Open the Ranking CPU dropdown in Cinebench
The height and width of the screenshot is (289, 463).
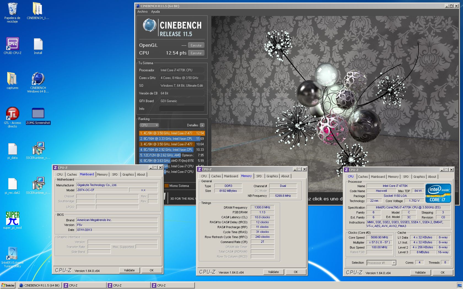point(149,125)
